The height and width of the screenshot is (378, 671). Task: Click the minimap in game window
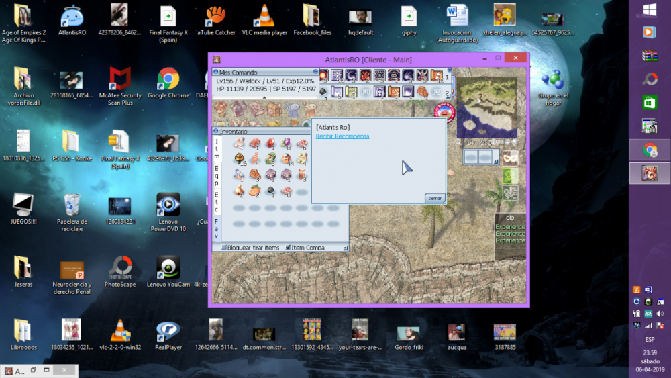coord(487,107)
